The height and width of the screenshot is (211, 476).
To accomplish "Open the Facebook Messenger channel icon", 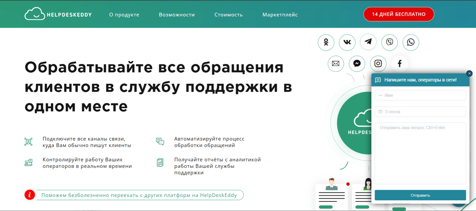I will pyautogui.click(x=357, y=64).
